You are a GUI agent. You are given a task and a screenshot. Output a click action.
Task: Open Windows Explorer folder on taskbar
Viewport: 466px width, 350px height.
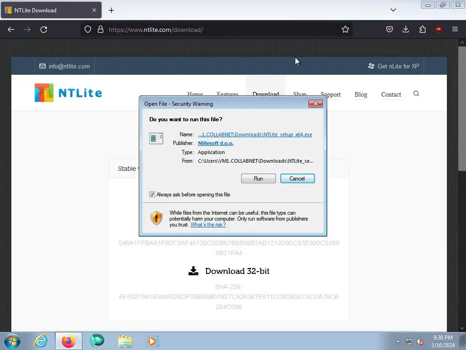point(125,341)
